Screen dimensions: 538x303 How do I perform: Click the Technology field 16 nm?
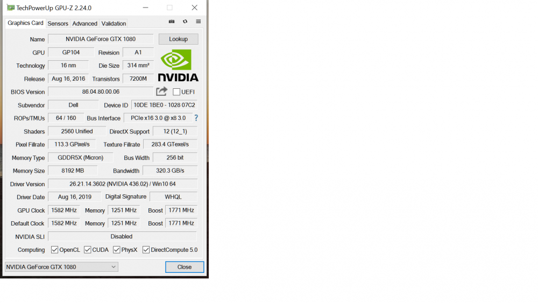coord(68,66)
